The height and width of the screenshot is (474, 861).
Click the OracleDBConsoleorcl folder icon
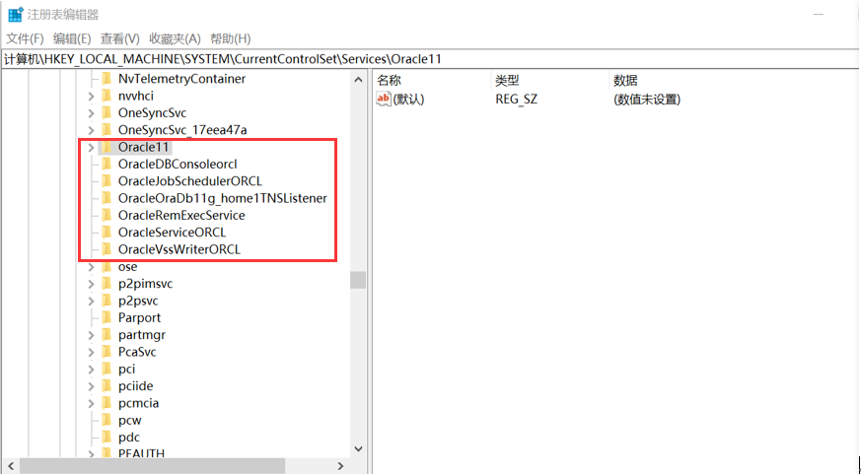[108, 164]
